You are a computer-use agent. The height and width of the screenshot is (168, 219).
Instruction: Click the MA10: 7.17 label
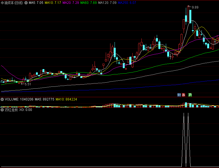click(x=53, y=3)
